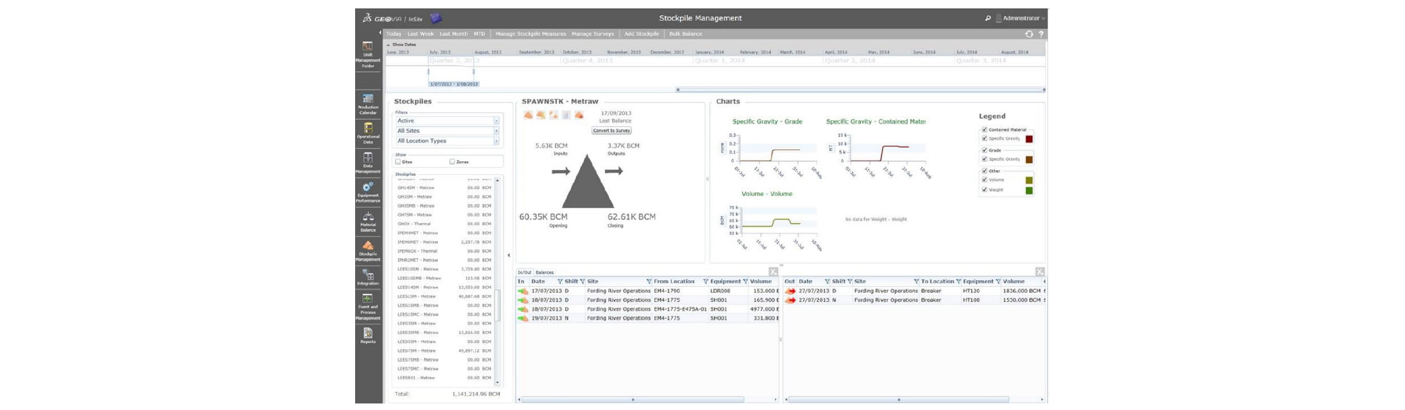
Task: Go to Data Management module
Action: (x=368, y=162)
